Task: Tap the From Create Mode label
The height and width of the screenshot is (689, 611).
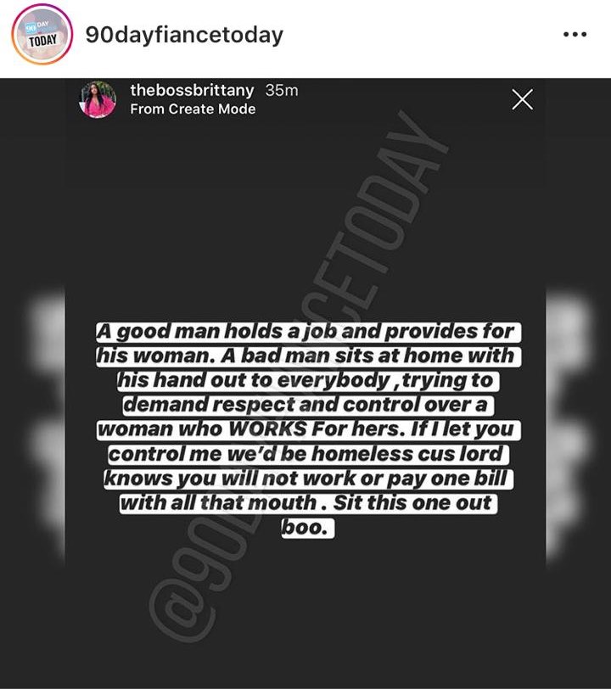Action: pyautogui.click(x=193, y=109)
